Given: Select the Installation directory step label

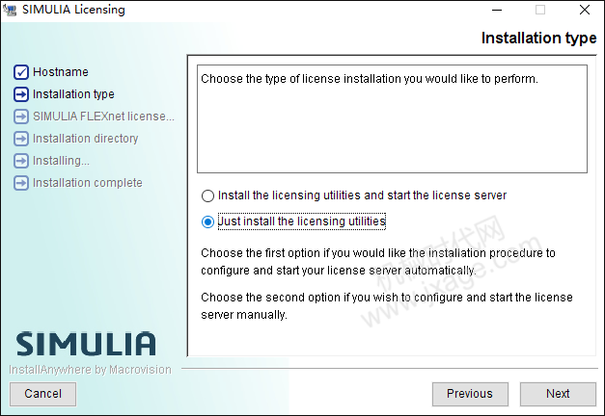Looking at the screenshot, I should tap(85, 139).
